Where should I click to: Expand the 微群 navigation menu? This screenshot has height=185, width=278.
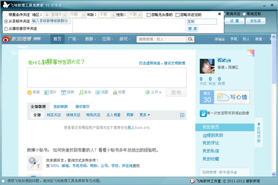(90, 39)
